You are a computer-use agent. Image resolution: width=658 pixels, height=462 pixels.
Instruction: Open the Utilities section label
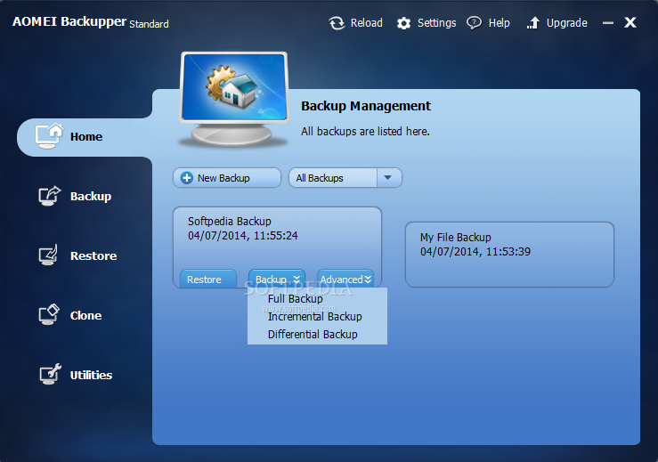tap(91, 375)
